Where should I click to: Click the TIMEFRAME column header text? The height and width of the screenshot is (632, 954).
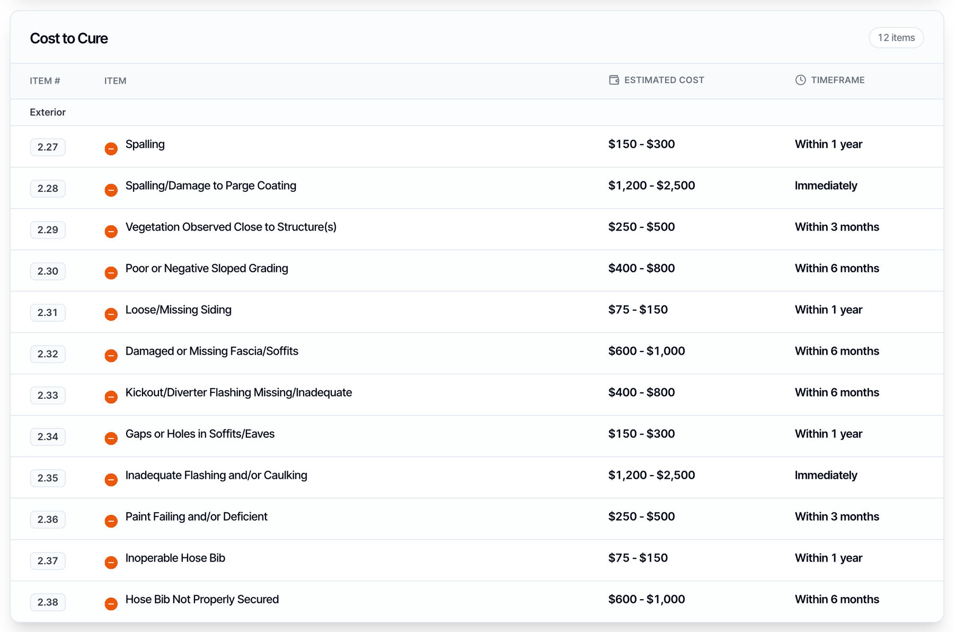837,80
